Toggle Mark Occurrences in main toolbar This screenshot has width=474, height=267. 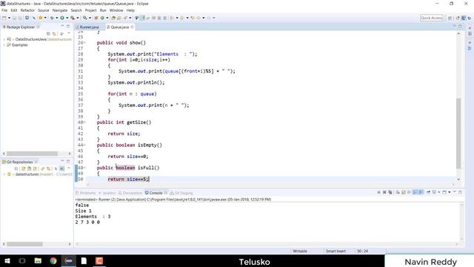click(x=143, y=18)
